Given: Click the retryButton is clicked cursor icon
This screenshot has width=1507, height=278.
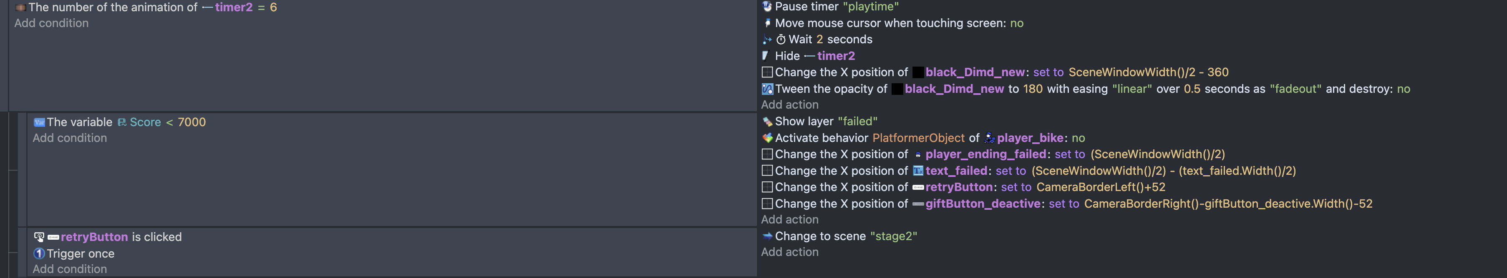Looking at the screenshot, I should (x=39, y=237).
